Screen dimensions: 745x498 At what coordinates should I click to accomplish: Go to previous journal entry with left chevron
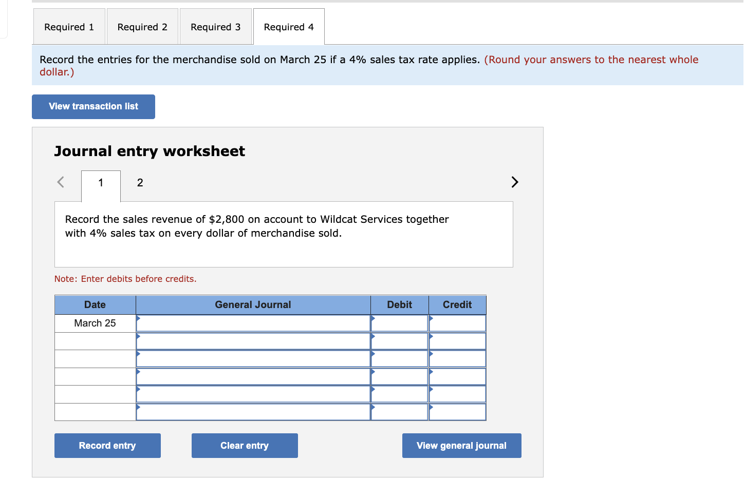pos(61,182)
